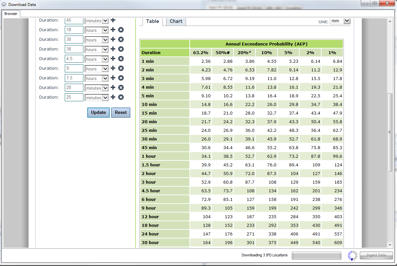Open the minutes dropdown for the 20 duration
This screenshot has height=266, width=397.
pyautogui.click(x=96, y=88)
